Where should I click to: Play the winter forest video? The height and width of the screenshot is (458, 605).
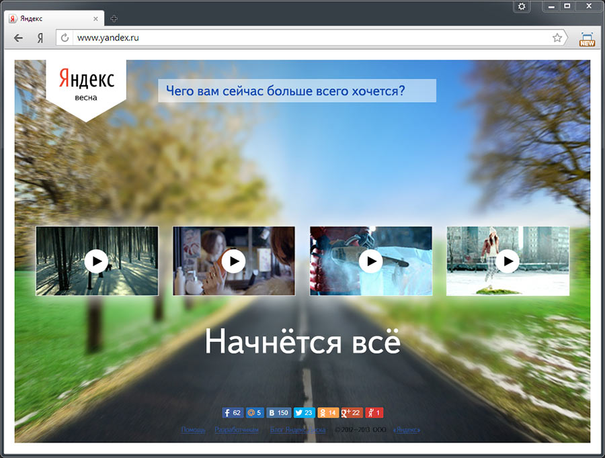tap(97, 261)
